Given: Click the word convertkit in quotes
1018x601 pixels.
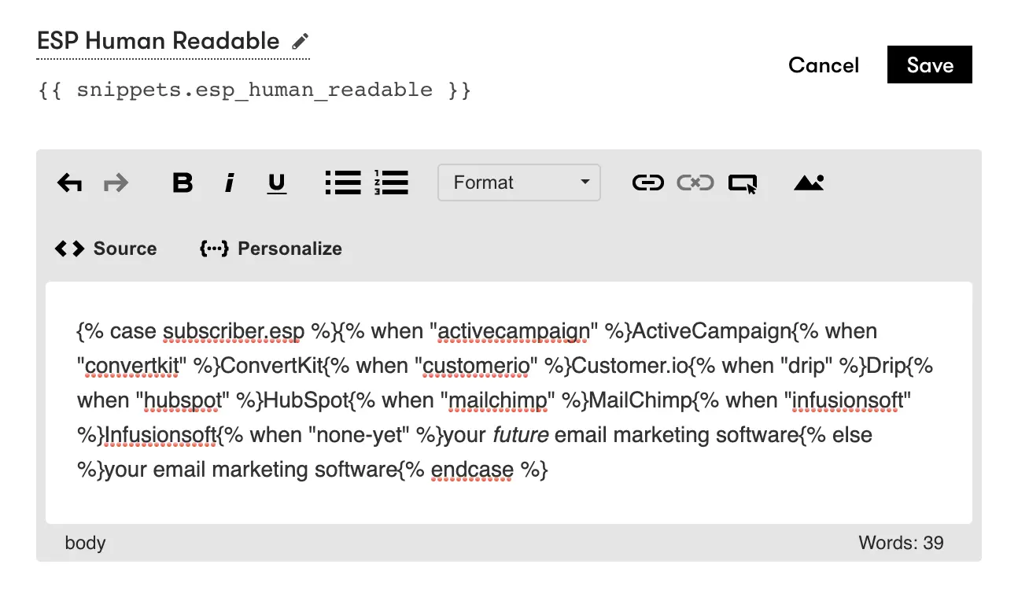Looking at the screenshot, I should 133,366.
